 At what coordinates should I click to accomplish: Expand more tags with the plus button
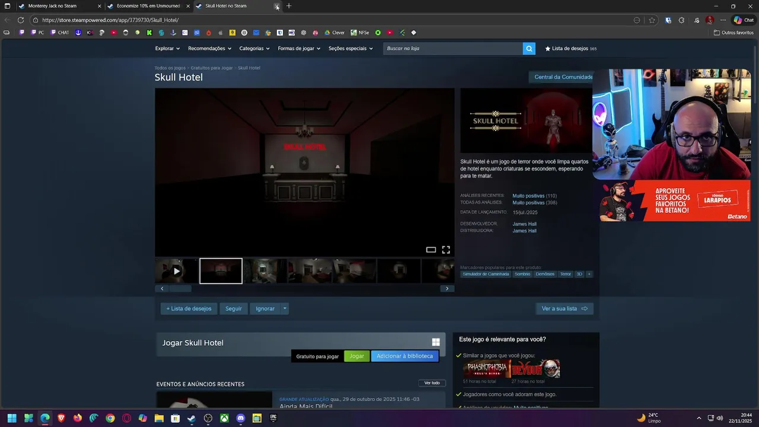589,274
